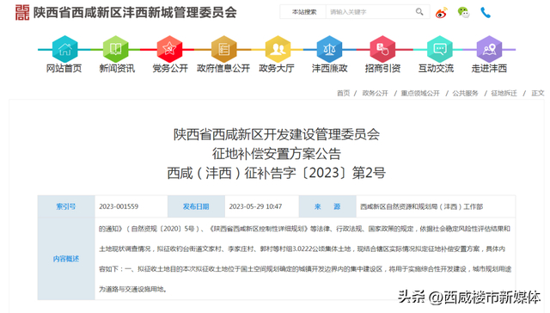
Task: Click the 内容概述 label cell
Action: click(66, 259)
